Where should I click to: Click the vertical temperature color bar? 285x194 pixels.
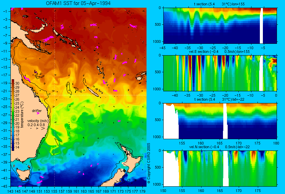click(x=13, y=115)
